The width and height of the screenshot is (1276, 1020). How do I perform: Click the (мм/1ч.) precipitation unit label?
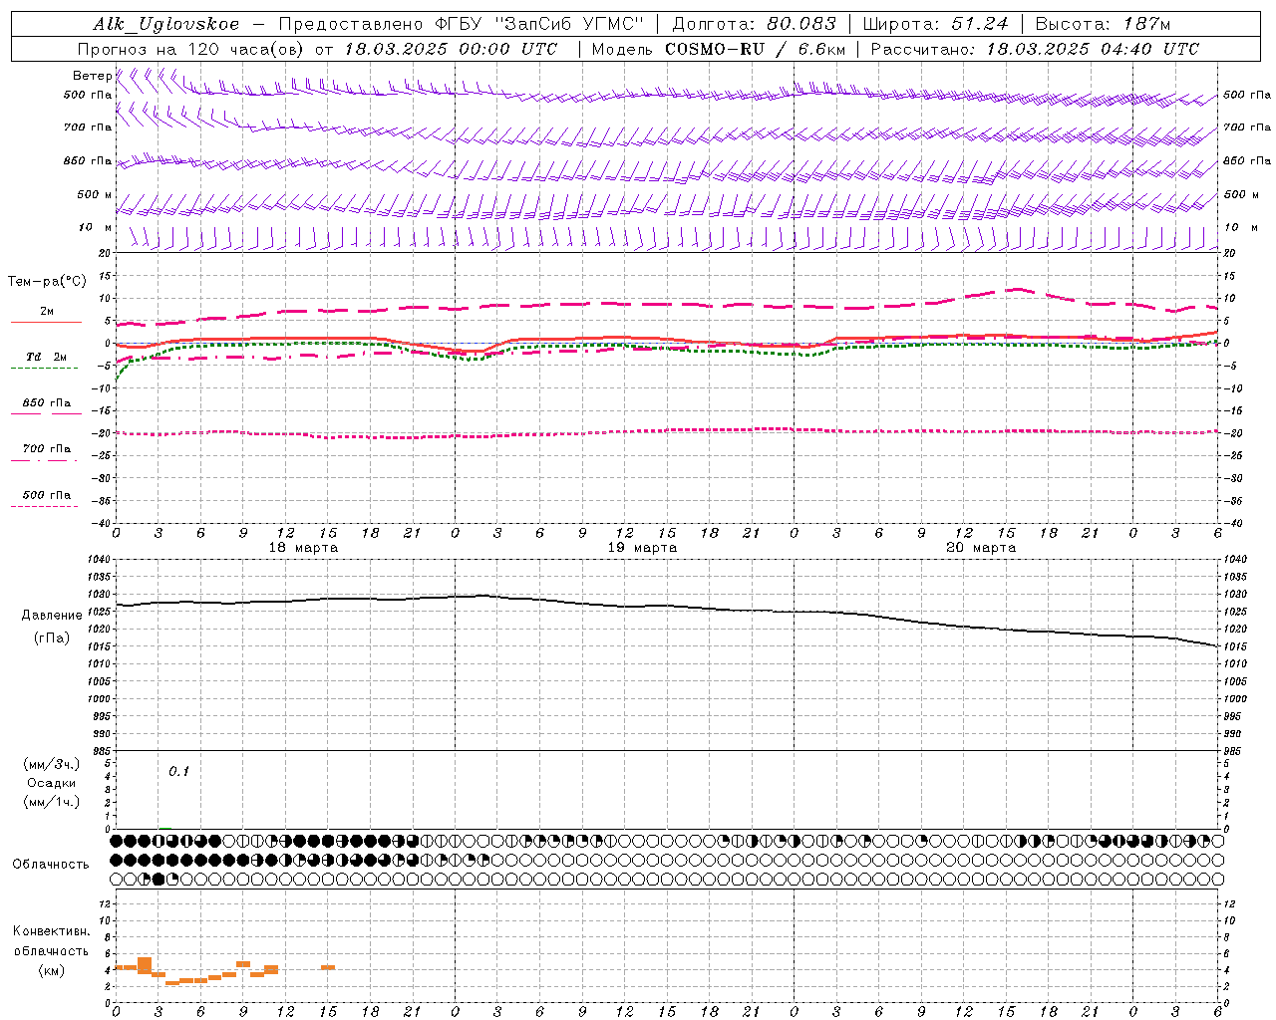[52, 802]
